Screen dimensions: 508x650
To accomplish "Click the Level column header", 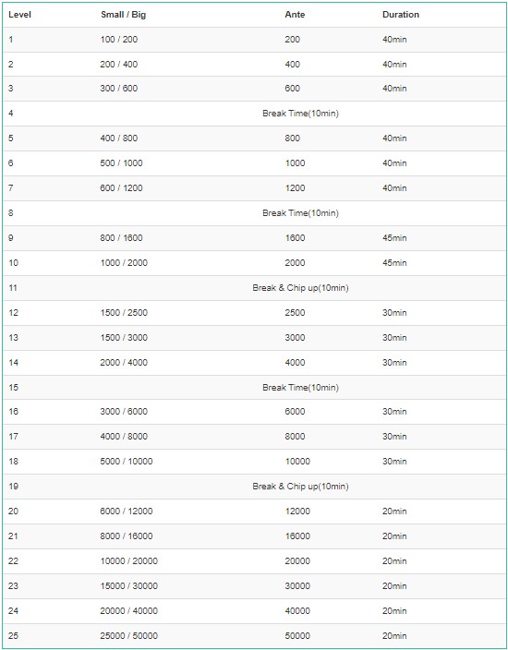I will point(19,15).
